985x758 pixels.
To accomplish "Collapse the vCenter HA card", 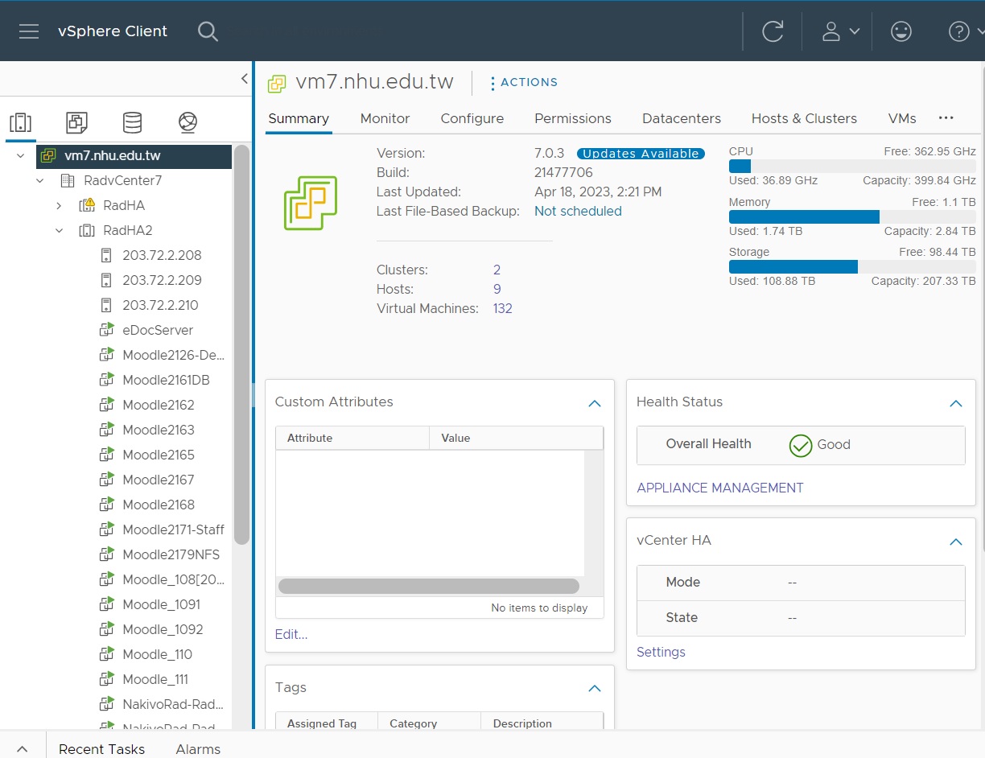I will pos(956,542).
